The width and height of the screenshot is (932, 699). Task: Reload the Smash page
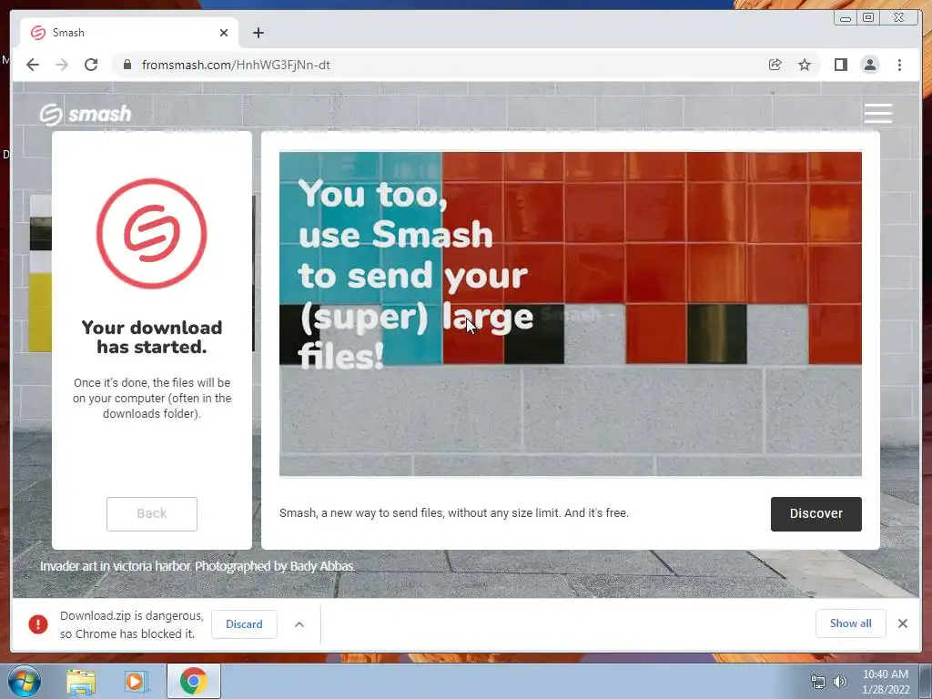(91, 65)
